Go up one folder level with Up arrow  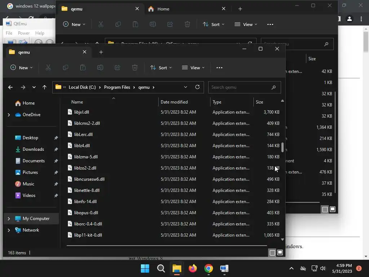[44, 87]
